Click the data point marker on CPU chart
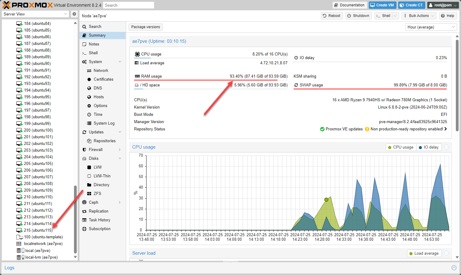Viewport: 461px width, 275px height. (326, 200)
